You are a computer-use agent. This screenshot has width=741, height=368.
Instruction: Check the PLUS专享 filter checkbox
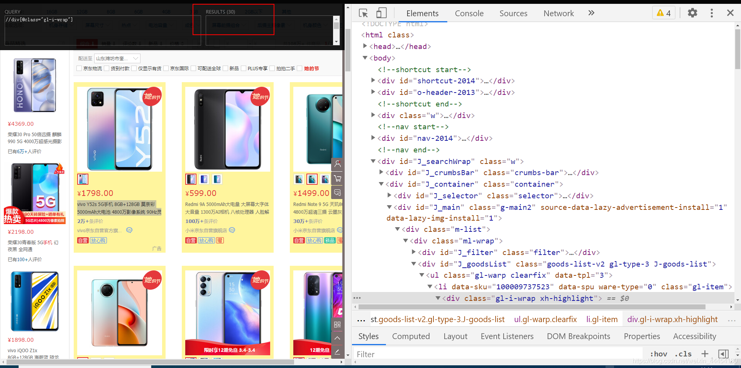click(244, 69)
